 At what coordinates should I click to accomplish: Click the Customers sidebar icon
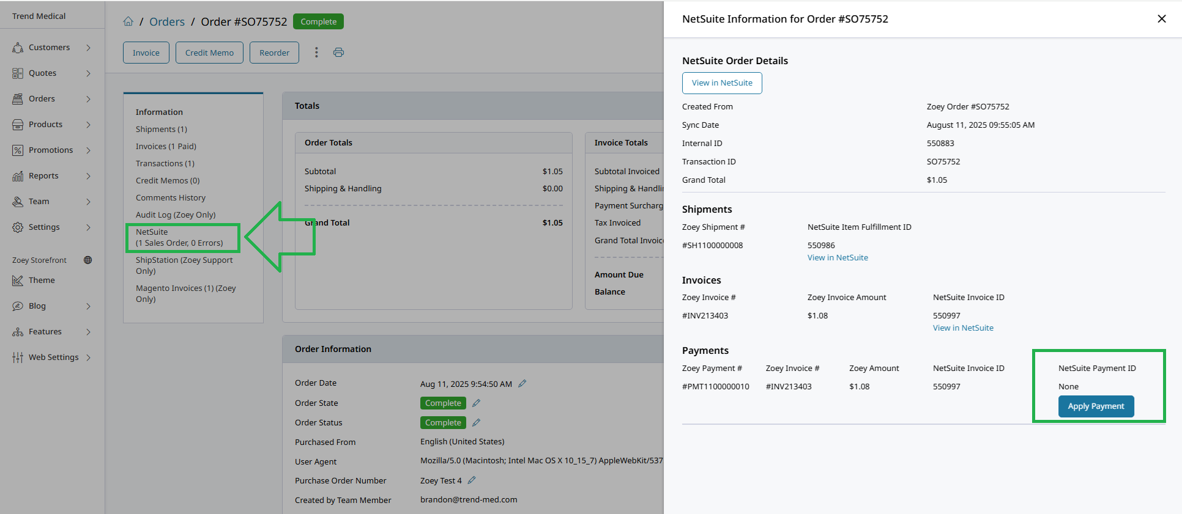[x=18, y=48]
